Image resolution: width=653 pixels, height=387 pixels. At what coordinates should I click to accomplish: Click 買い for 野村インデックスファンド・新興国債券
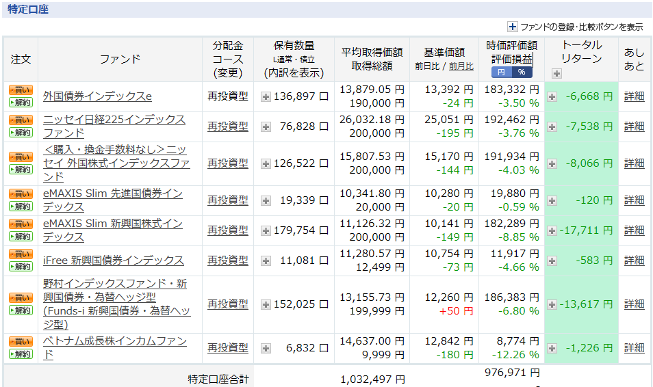[x=21, y=297]
